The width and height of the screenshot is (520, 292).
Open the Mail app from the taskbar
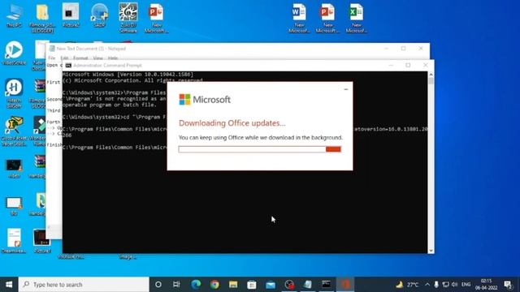click(271, 285)
